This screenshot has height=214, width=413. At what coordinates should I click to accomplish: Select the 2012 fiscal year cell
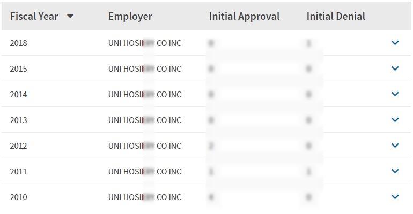(18, 146)
